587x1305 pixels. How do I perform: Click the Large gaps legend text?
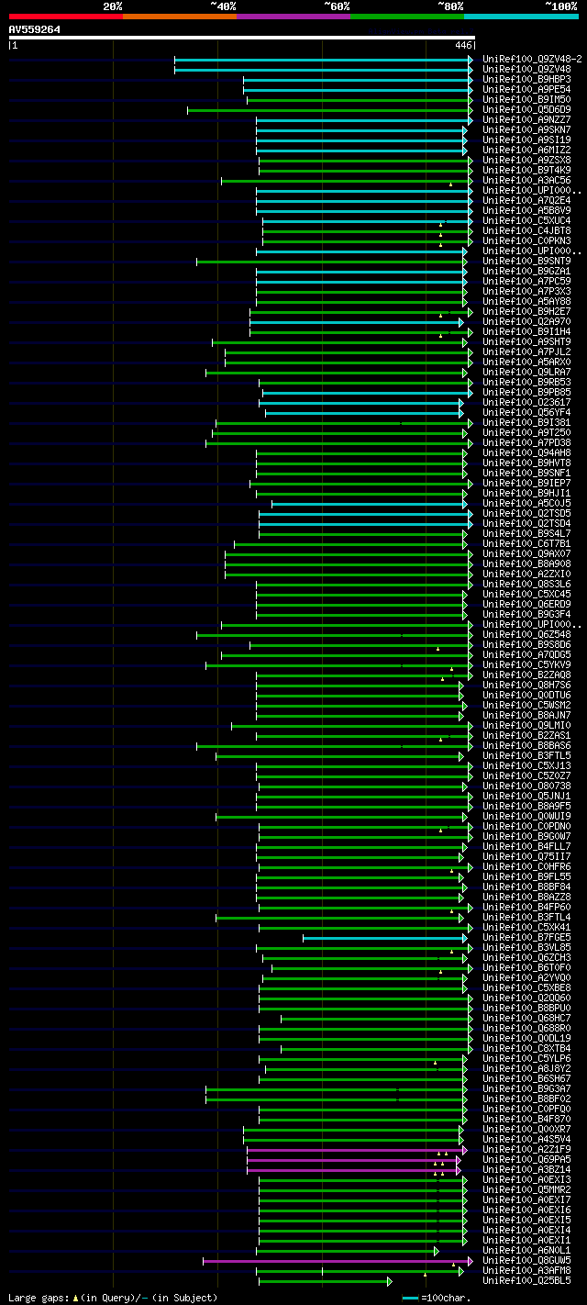tap(114, 1298)
